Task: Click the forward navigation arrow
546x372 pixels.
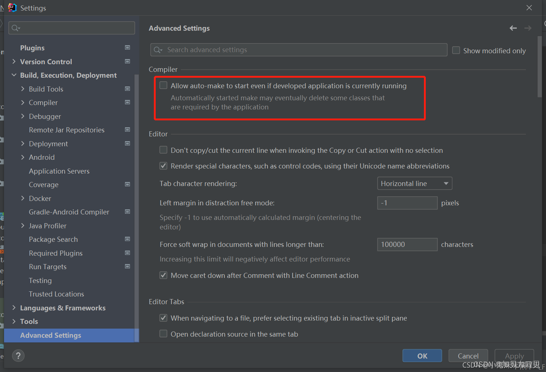Action: 528,28
